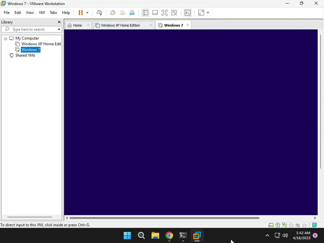
Task: Click the printer device status icon
Action: 291,225
